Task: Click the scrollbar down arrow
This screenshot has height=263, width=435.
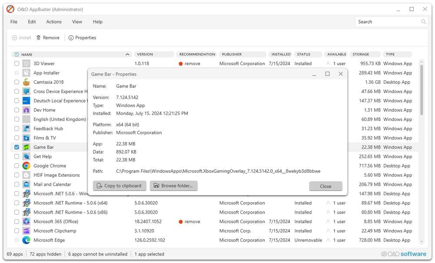Action: pos(422,242)
